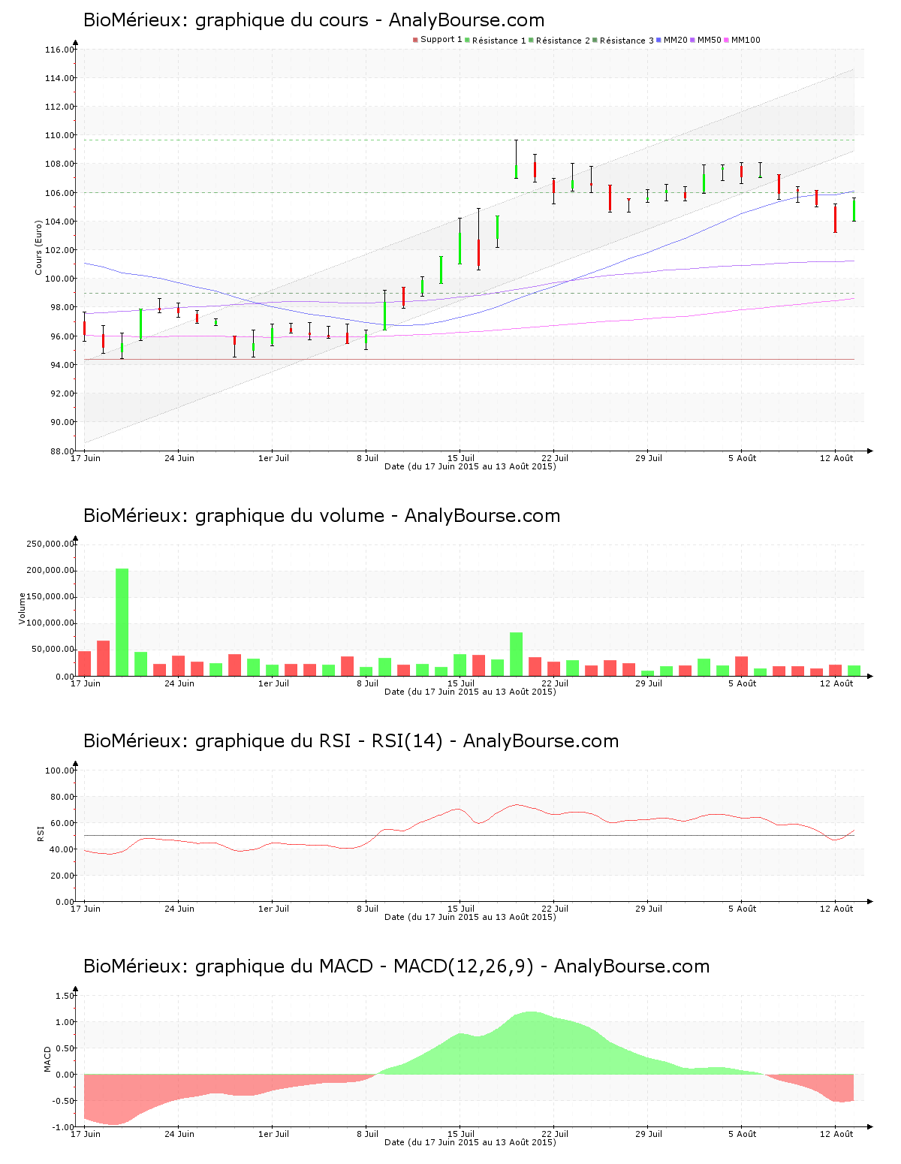Click '15 Juil' on the volume chart axis
This screenshot has height=1164, width=901.
click(x=461, y=683)
